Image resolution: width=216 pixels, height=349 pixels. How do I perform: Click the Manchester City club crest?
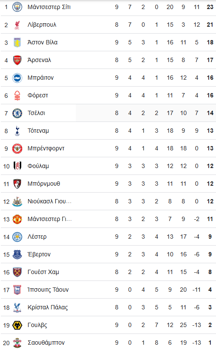[x=17, y=7]
